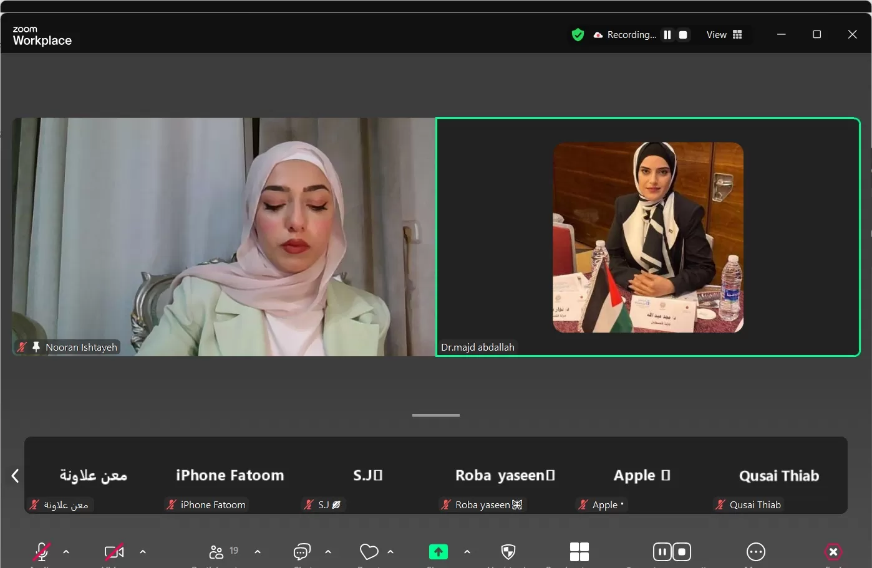Image resolution: width=872 pixels, height=568 pixels.
Task: Stop recording via the top bar button
Action: click(x=683, y=35)
